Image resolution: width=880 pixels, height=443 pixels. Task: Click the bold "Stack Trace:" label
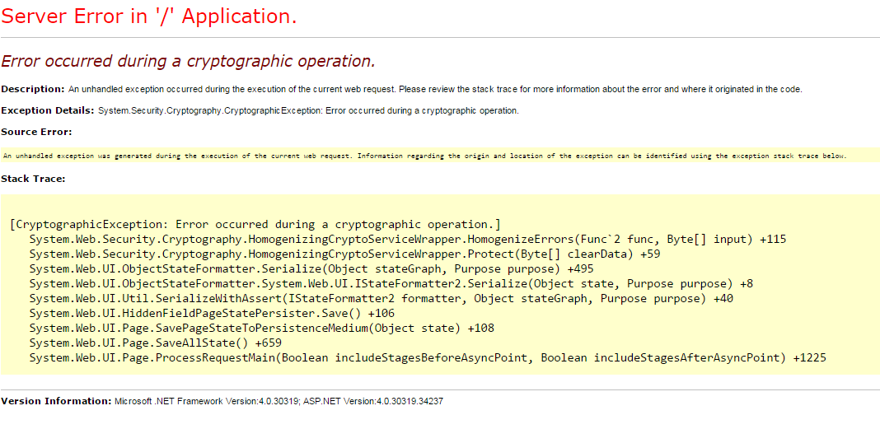point(33,178)
